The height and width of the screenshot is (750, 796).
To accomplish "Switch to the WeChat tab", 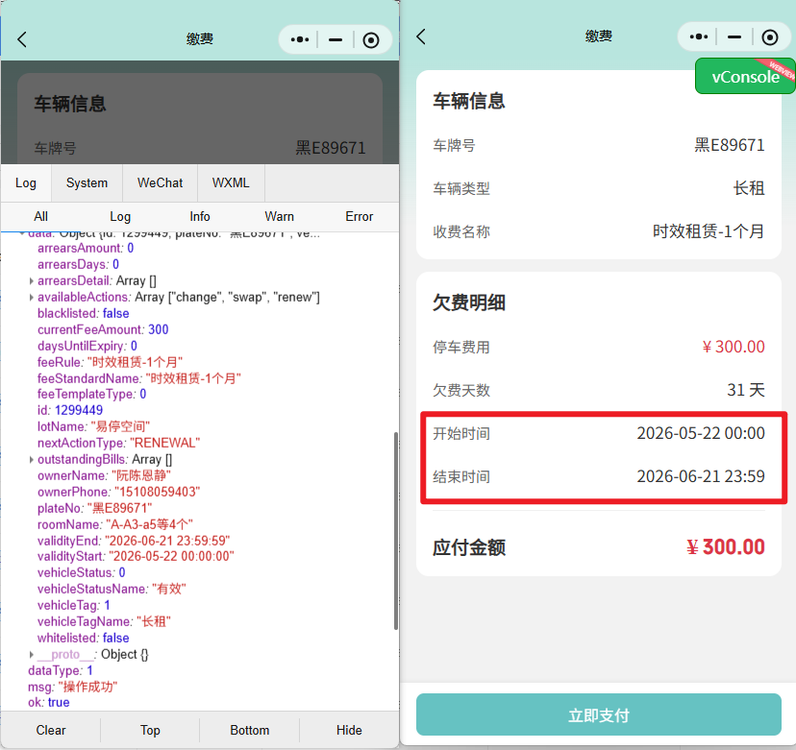I will point(160,182).
